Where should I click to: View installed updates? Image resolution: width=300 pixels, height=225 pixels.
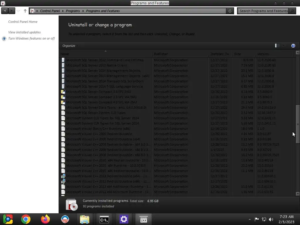pos(24,32)
